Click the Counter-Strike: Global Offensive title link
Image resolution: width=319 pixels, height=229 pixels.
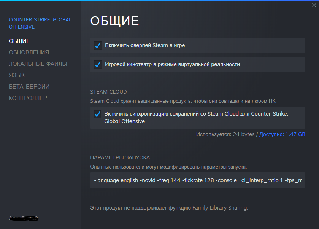(40, 23)
